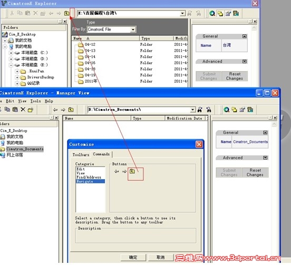Open Help menu in Manager View
This screenshot has height=265, width=291.
[49, 101]
